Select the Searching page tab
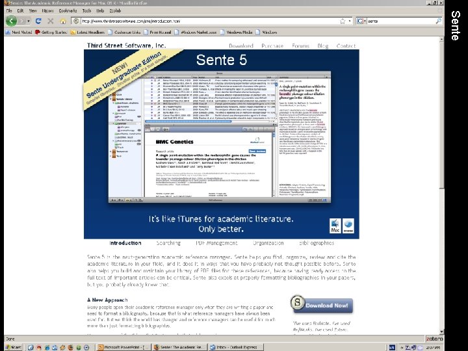The image size is (468, 351). [168, 243]
